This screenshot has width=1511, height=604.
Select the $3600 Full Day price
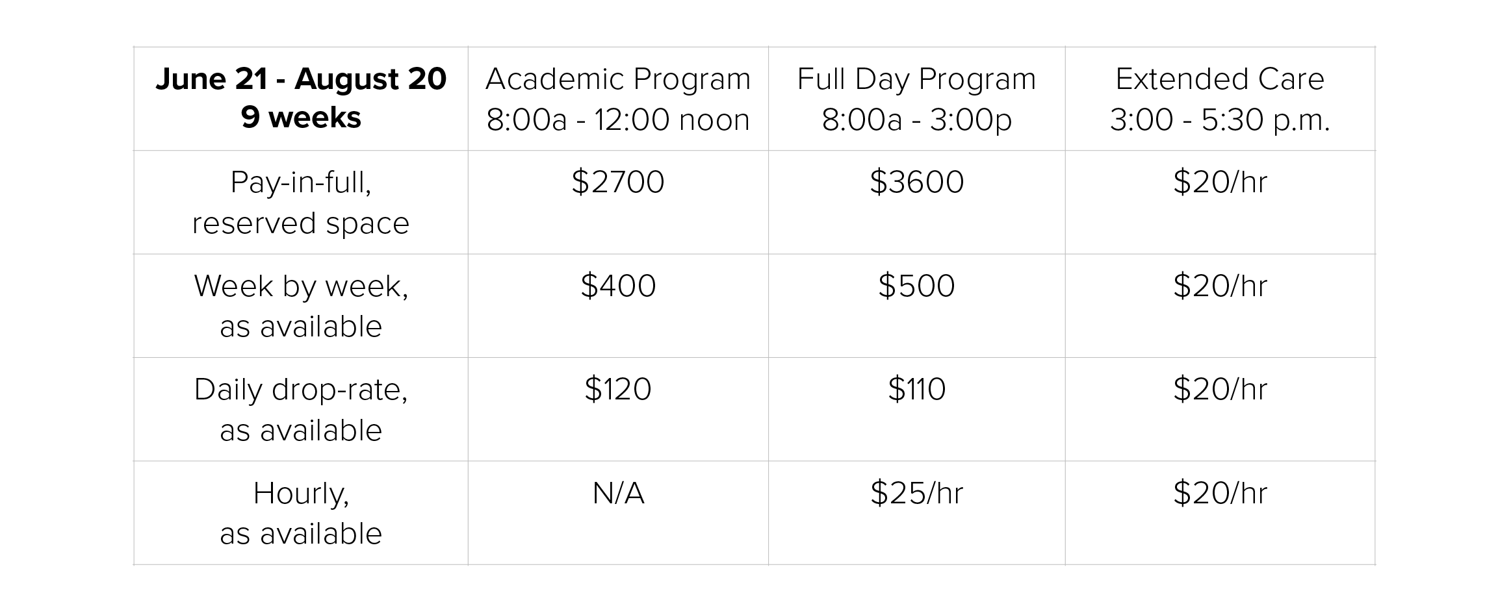[x=916, y=182]
